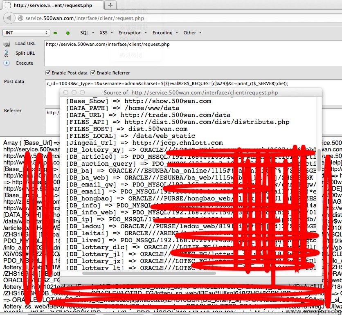Click the [DB_lottery_xy] line in source
The width and height of the screenshot is (342, 315).
(191, 150)
